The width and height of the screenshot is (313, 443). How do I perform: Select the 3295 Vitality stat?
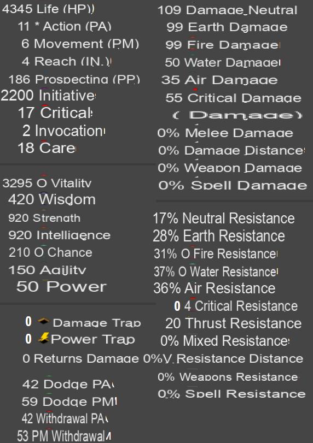tap(47, 183)
